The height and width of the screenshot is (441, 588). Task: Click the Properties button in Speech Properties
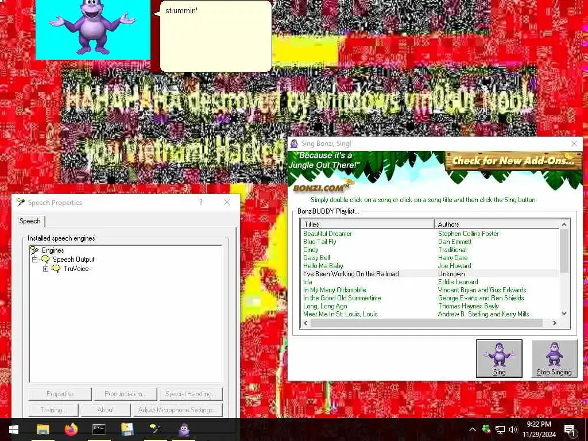pyautogui.click(x=60, y=394)
